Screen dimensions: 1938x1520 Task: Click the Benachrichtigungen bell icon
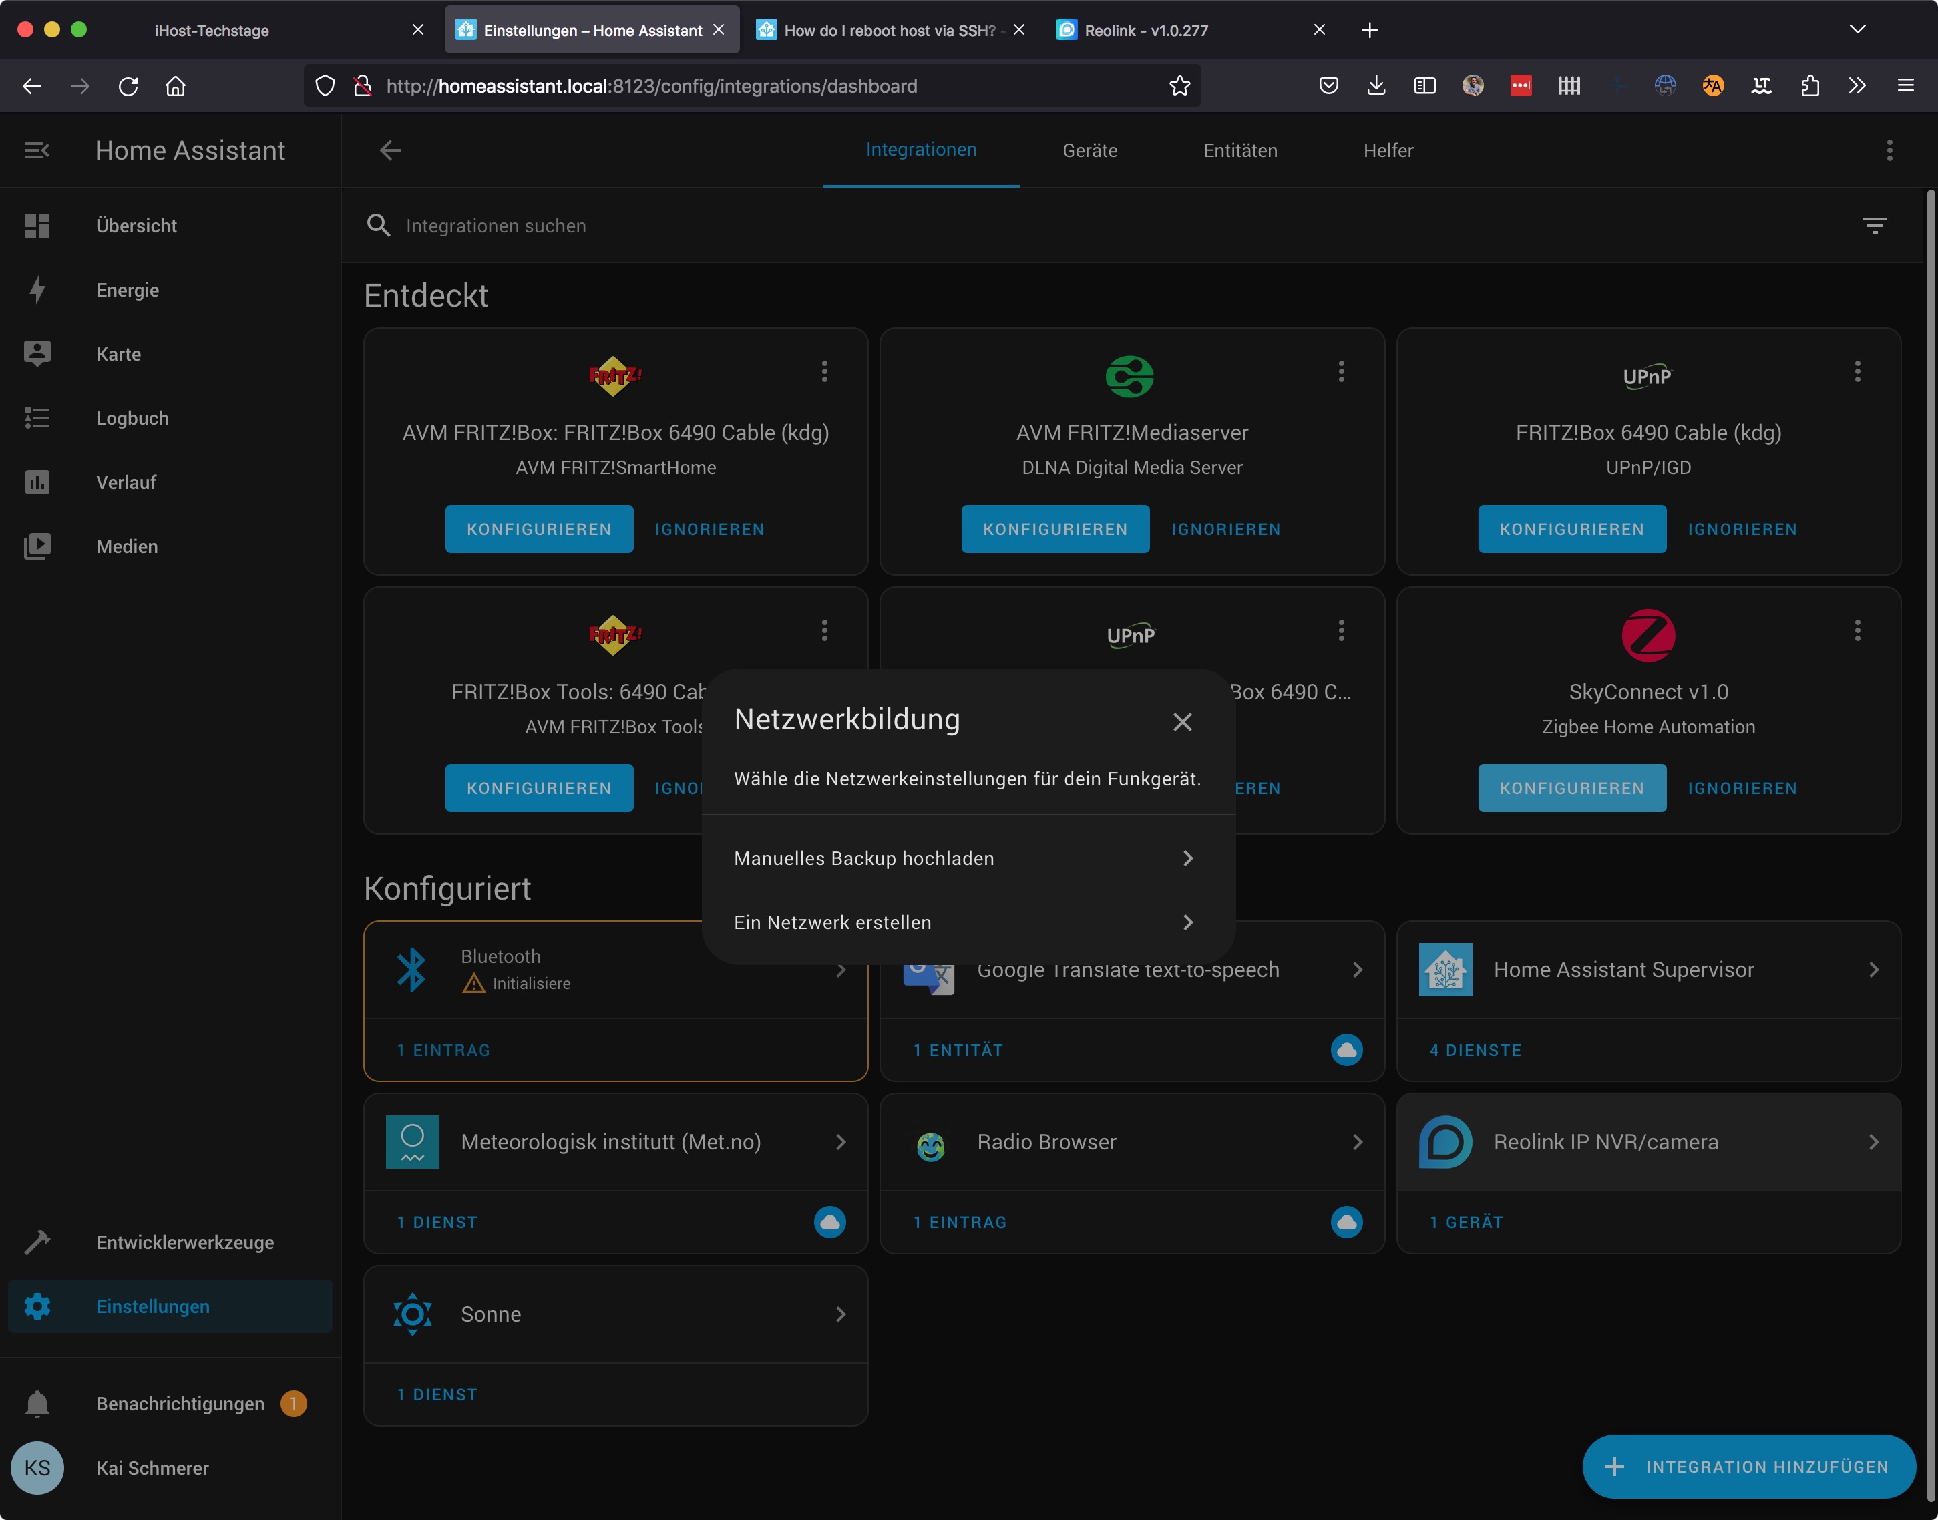37,1403
